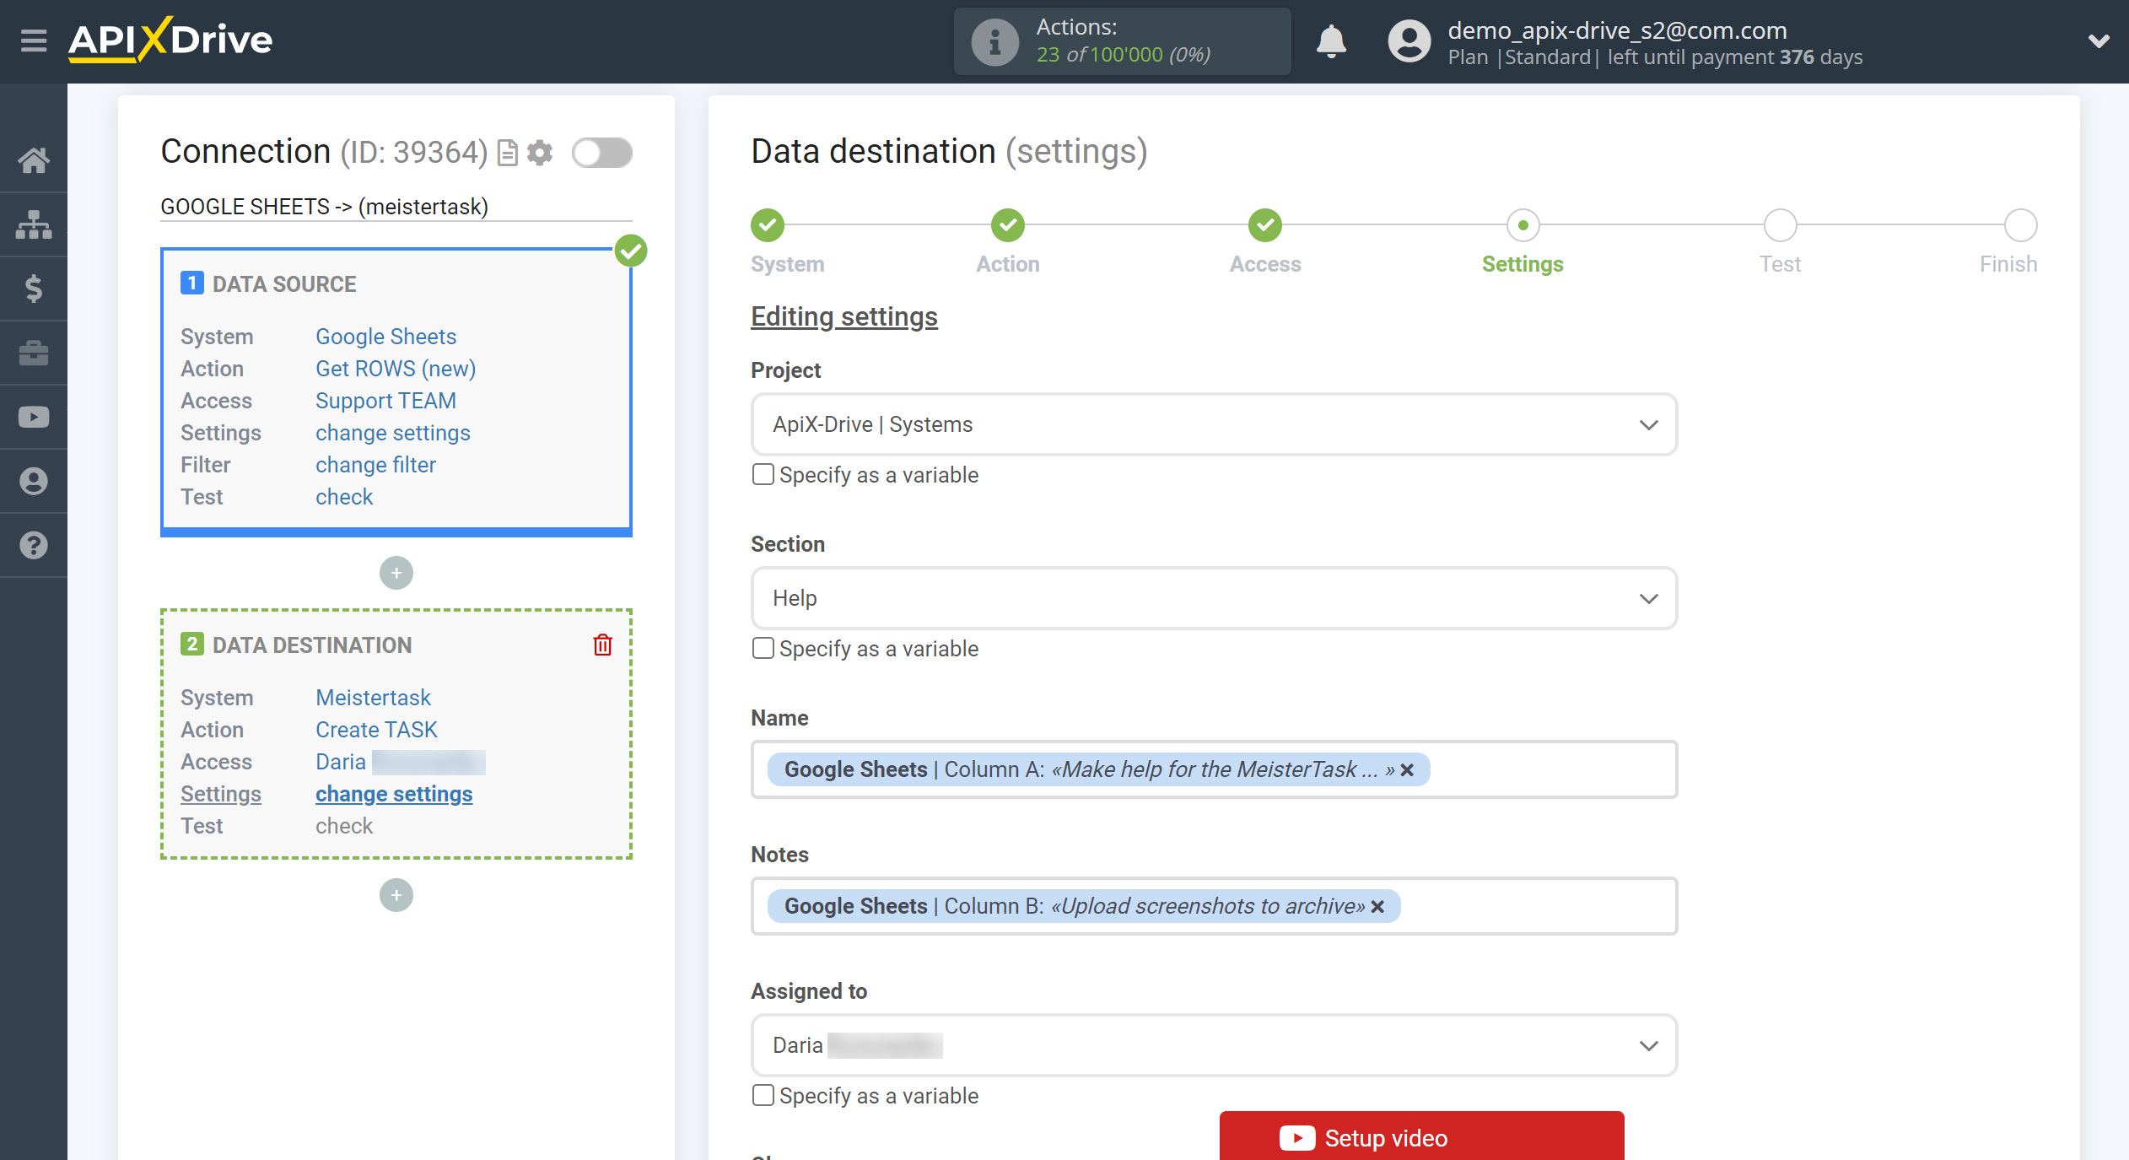Enable Specify as a variable for Section
Viewport: 2129px width, 1160px height.
click(761, 649)
